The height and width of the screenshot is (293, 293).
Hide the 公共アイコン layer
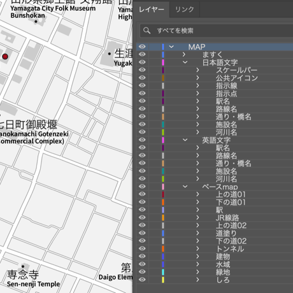142,78
